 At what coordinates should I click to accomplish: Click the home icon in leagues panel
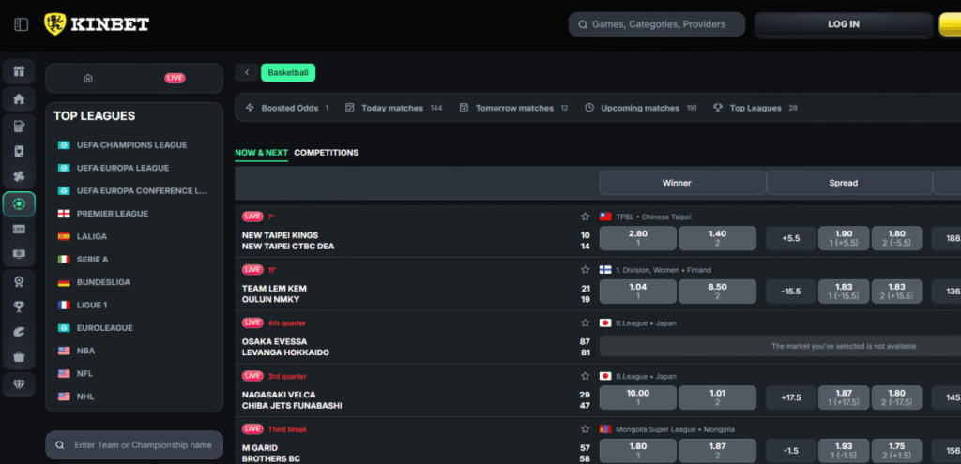88,79
